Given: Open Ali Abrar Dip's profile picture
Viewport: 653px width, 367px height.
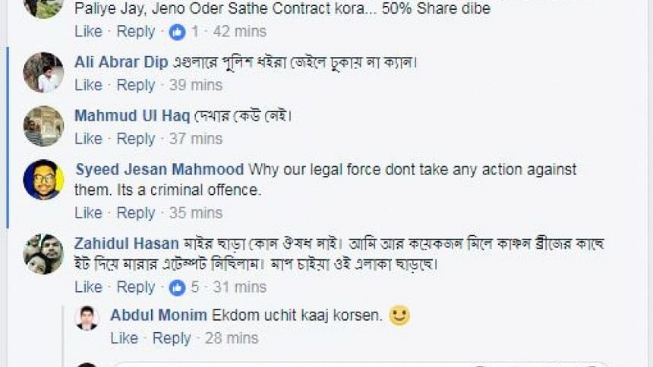Looking at the screenshot, I should 43,72.
